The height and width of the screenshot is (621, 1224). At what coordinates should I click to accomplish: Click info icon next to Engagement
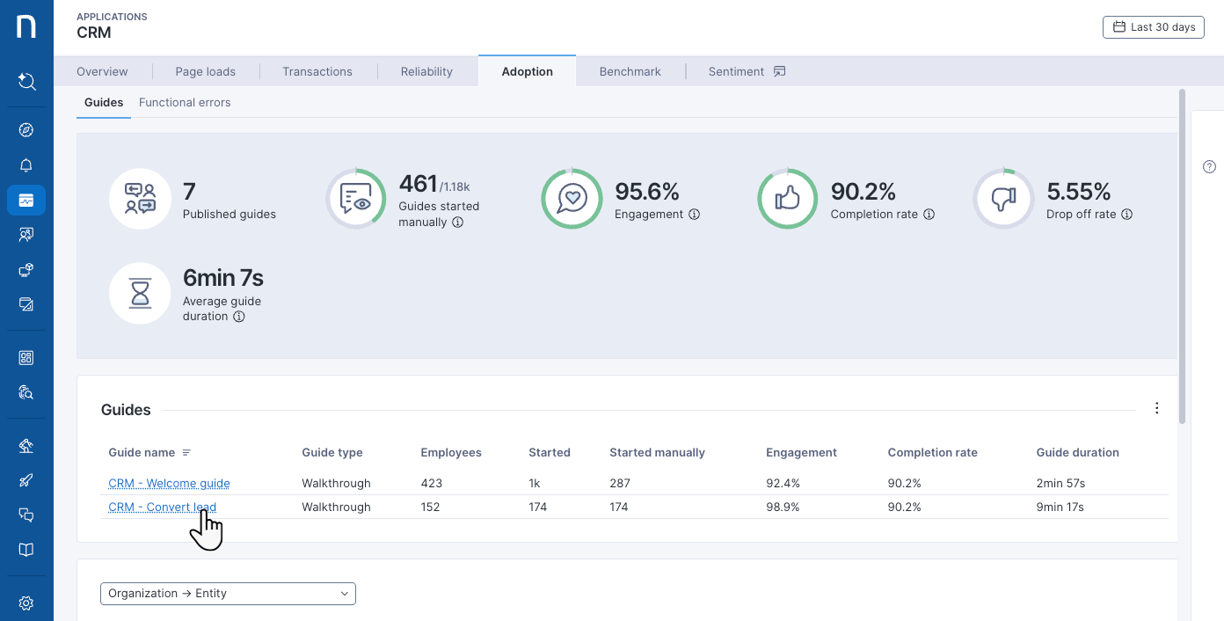[x=694, y=215]
